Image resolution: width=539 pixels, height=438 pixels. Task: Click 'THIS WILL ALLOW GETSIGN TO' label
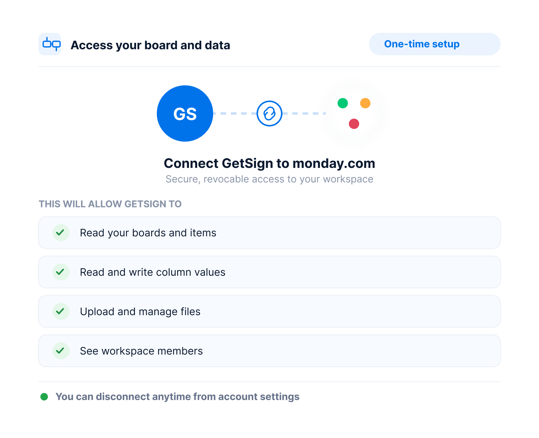point(110,204)
